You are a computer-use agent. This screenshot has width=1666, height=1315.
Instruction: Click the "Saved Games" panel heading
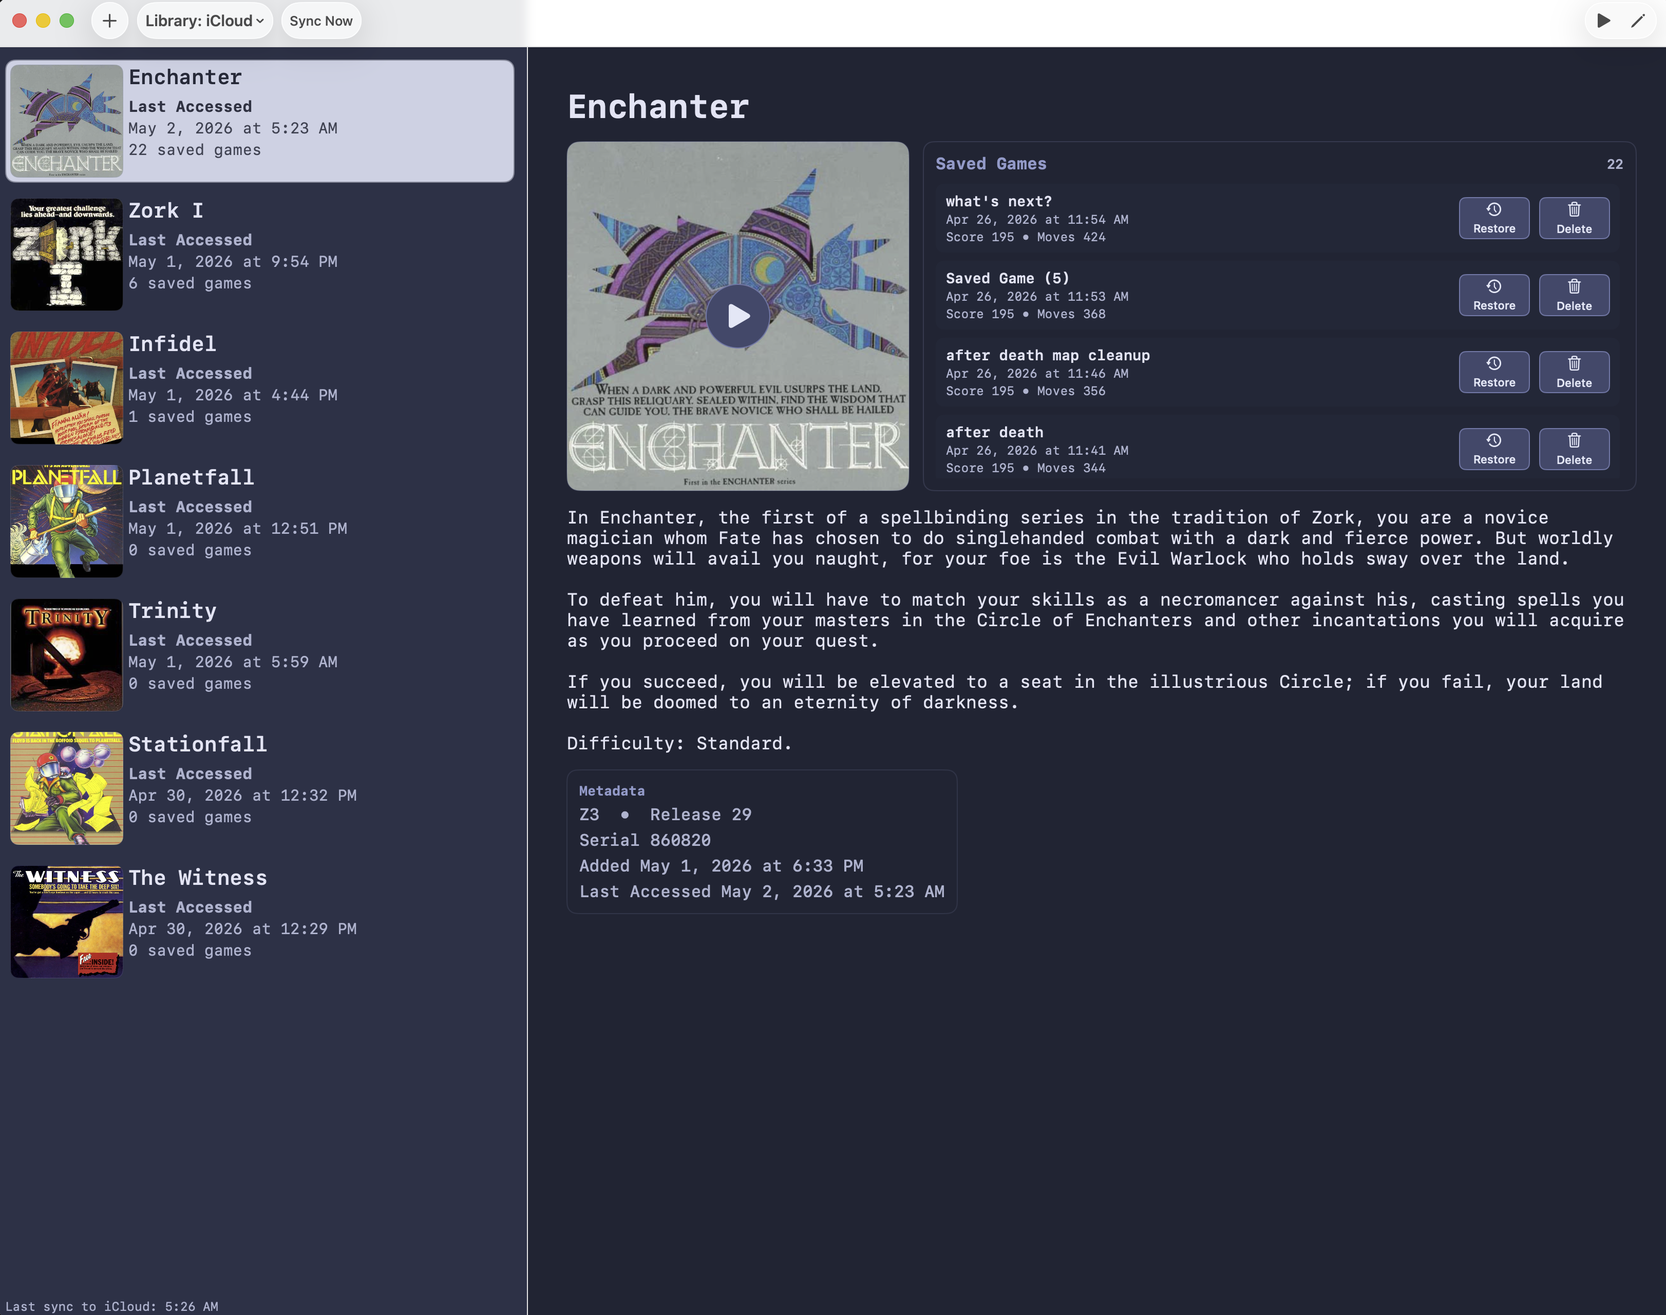click(991, 164)
